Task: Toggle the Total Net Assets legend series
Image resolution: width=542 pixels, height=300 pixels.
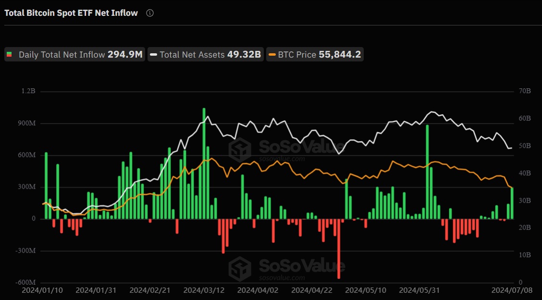Action: 206,55
